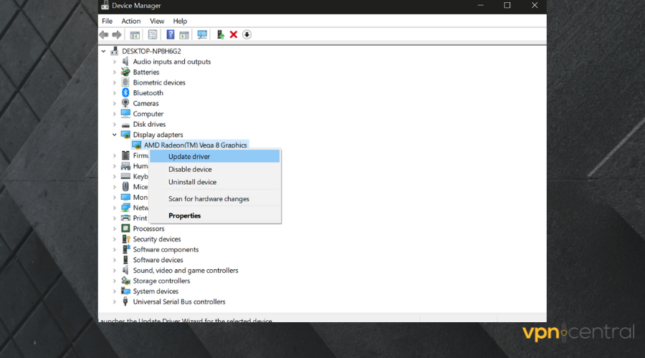Choose Uninstall device from the context menu
The height and width of the screenshot is (358, 645).
(x=192, y=183)
